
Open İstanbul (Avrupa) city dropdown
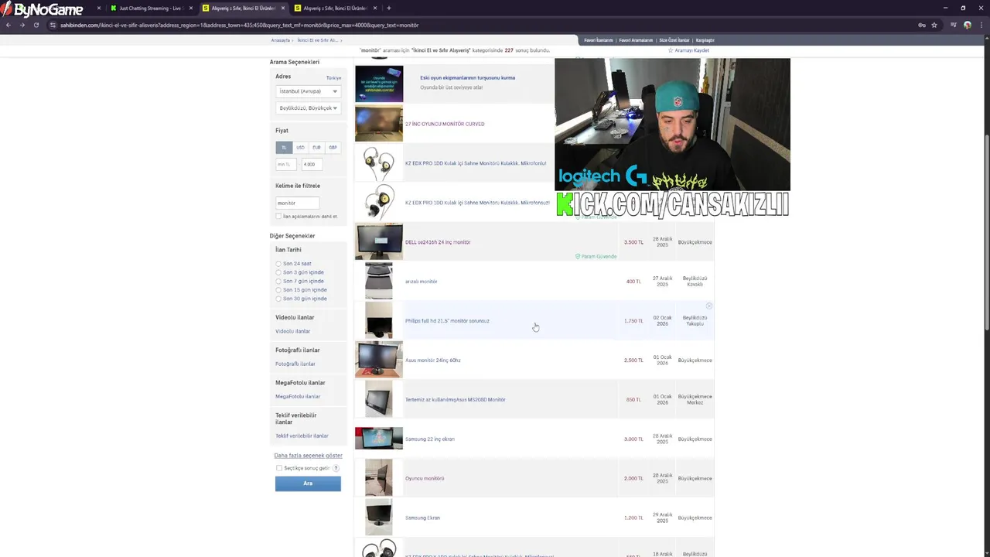[309, 91]
